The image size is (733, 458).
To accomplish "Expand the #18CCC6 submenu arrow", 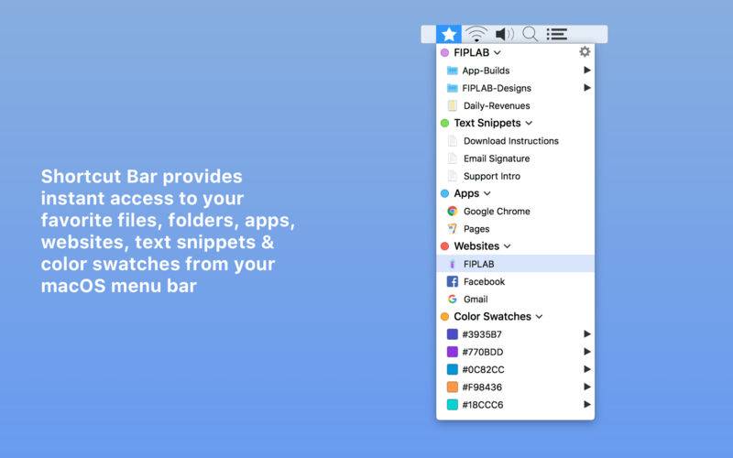I will 587,404.
